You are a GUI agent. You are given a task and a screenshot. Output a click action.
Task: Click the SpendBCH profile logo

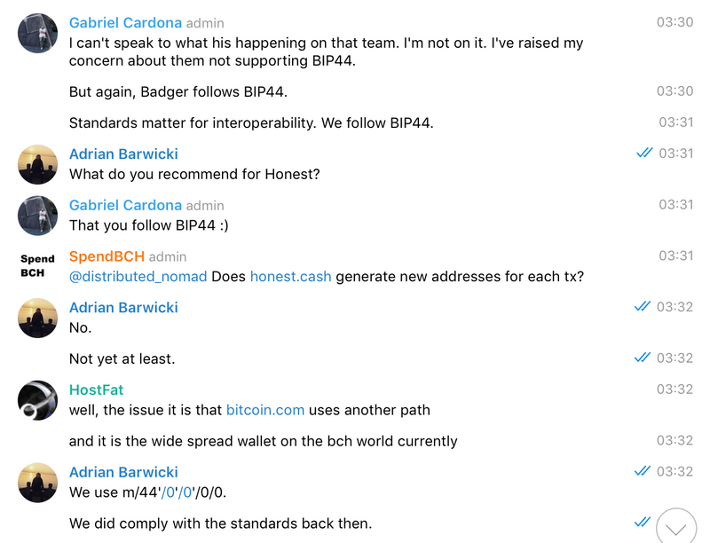pos(37,266)
